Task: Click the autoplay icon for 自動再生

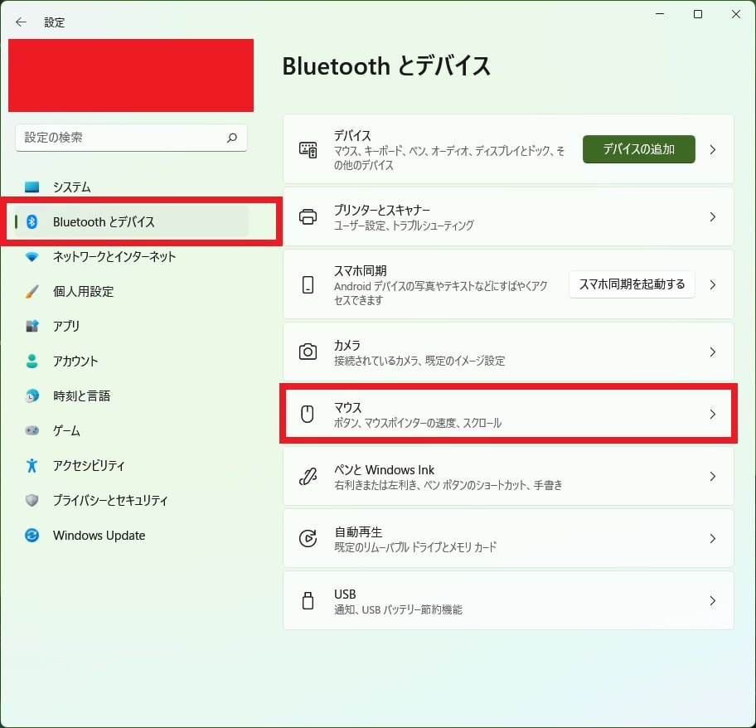Action: click(308, 538)
